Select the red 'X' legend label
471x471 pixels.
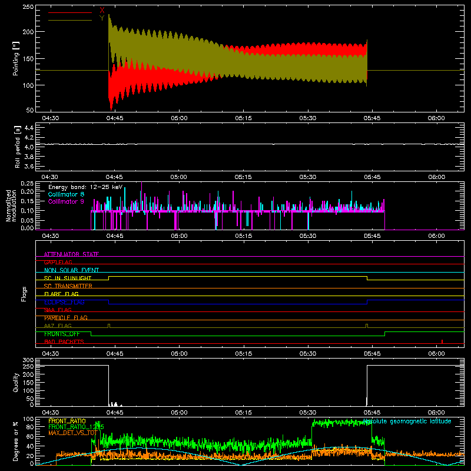point(102,11)
